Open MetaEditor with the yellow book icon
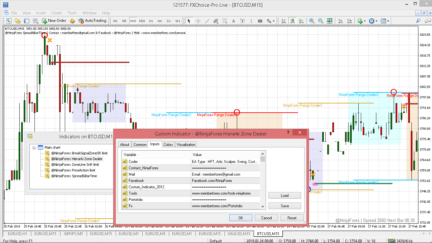This screenshot has height=243, width=432. (72, 21)
